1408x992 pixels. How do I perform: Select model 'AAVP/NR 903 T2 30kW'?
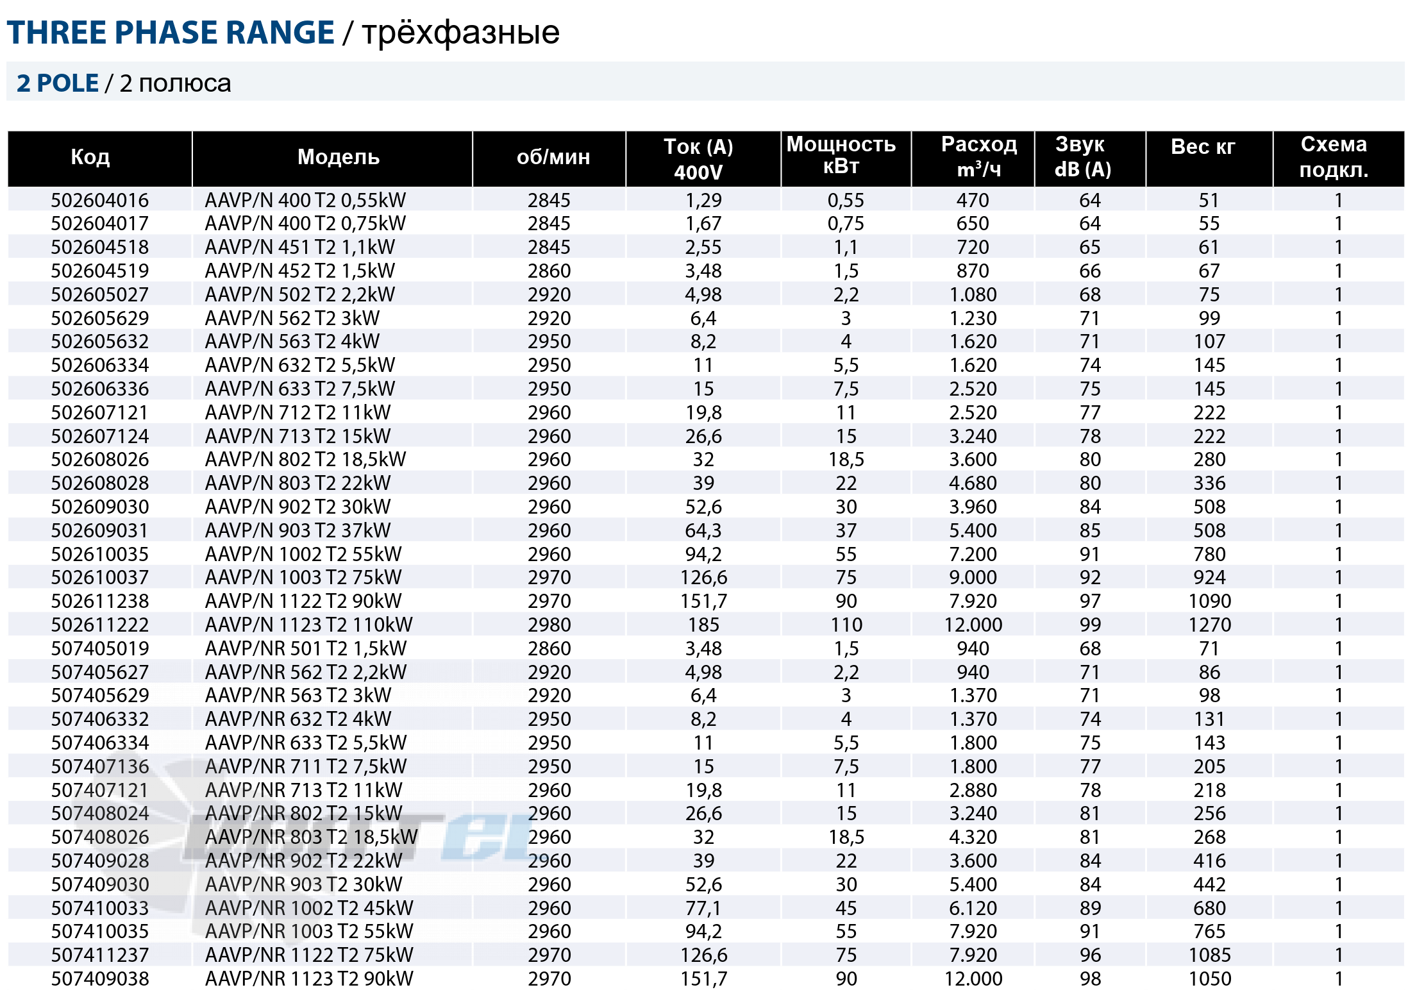[303, 884]
